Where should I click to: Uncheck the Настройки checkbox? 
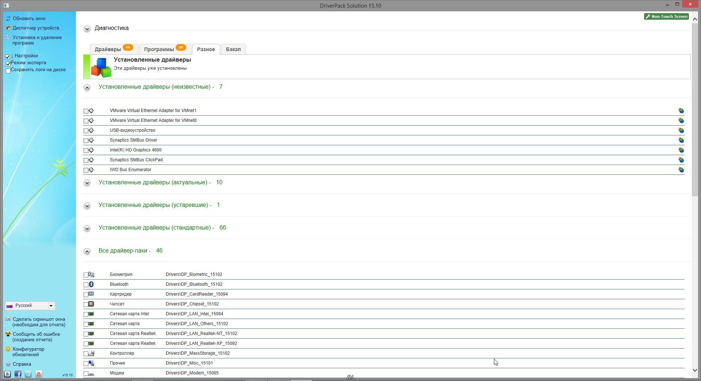[x=8, y=57]
